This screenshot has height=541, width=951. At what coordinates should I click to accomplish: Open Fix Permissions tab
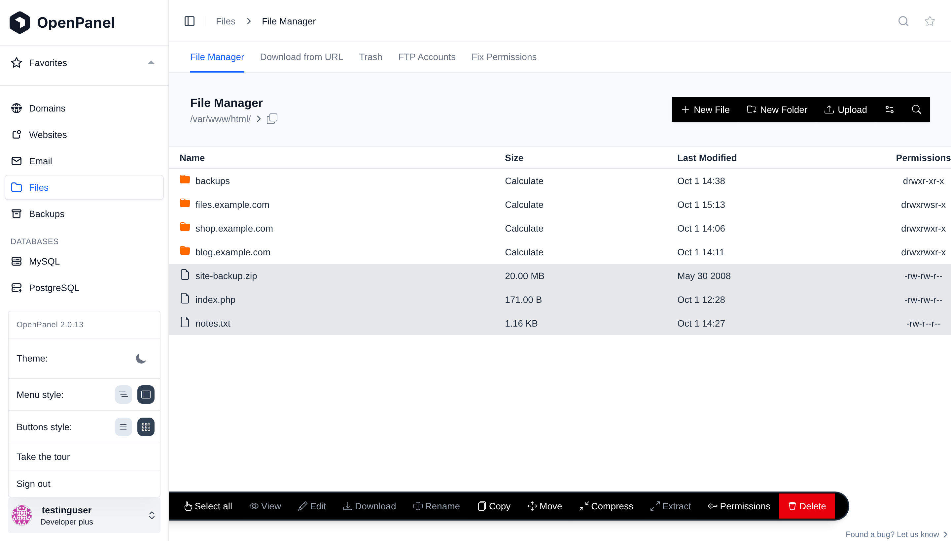(x=504, y=57)
